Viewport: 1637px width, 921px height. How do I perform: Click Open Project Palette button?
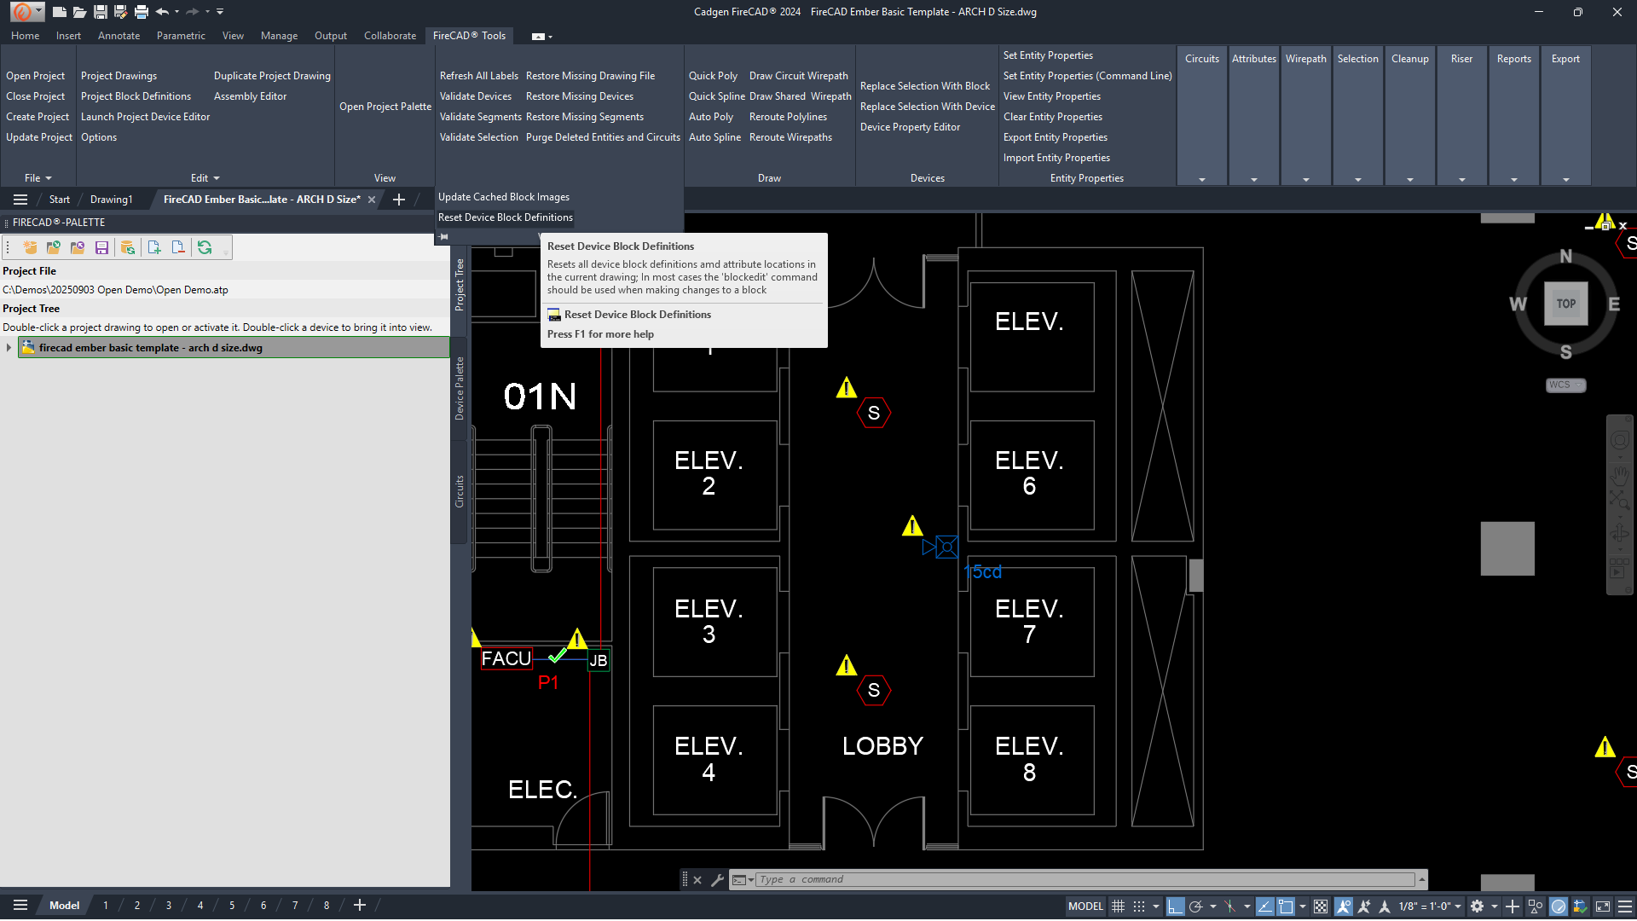coord(385,107)
